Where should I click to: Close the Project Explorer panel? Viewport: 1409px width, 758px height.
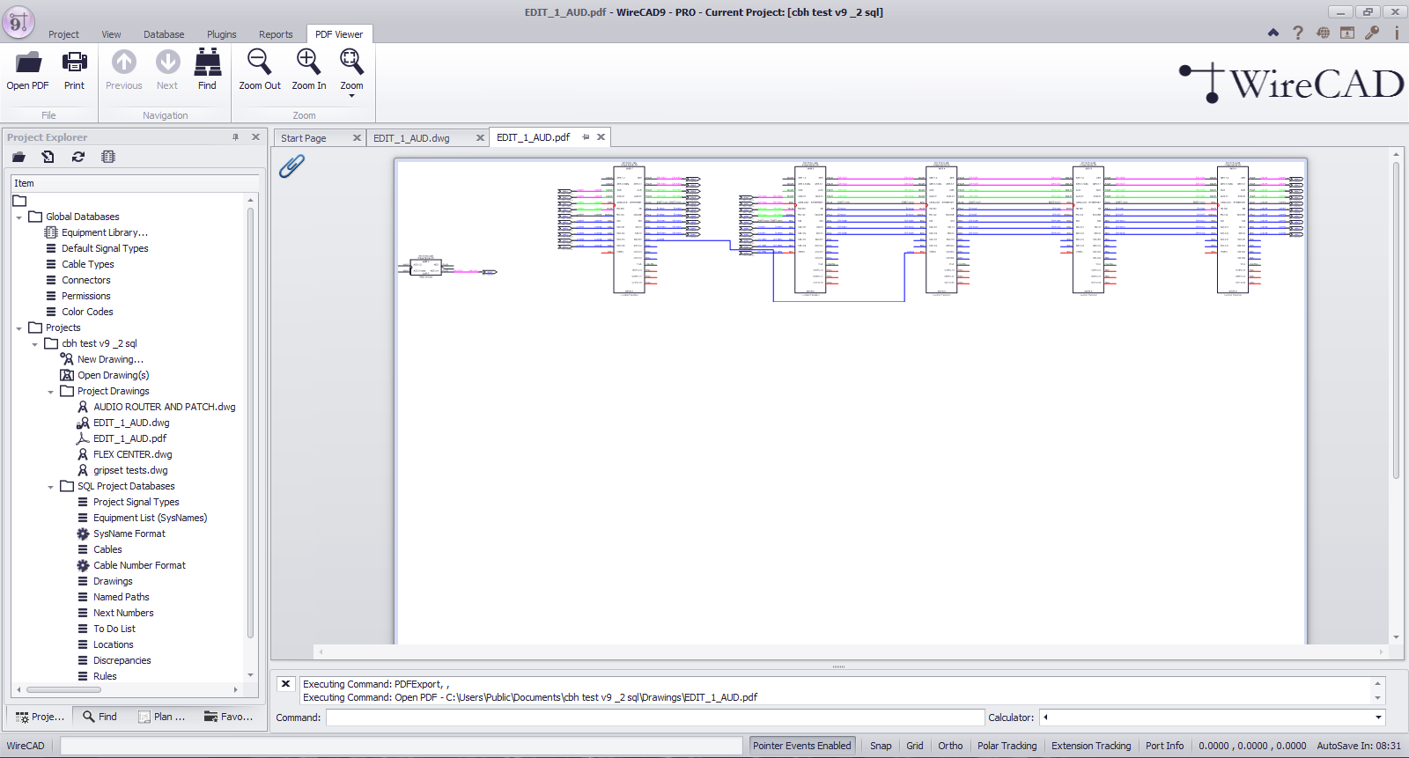(255, 137)
